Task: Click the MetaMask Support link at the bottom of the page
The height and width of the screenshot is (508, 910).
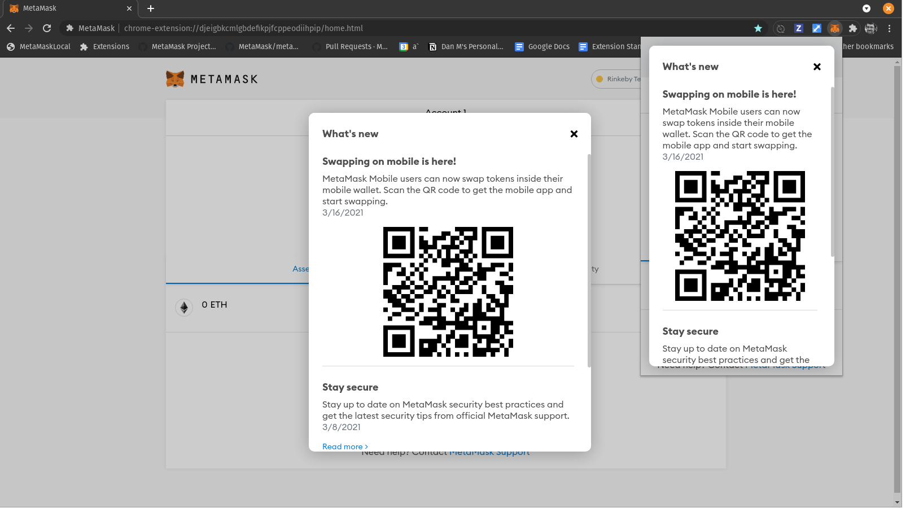Action: [489, 453]
